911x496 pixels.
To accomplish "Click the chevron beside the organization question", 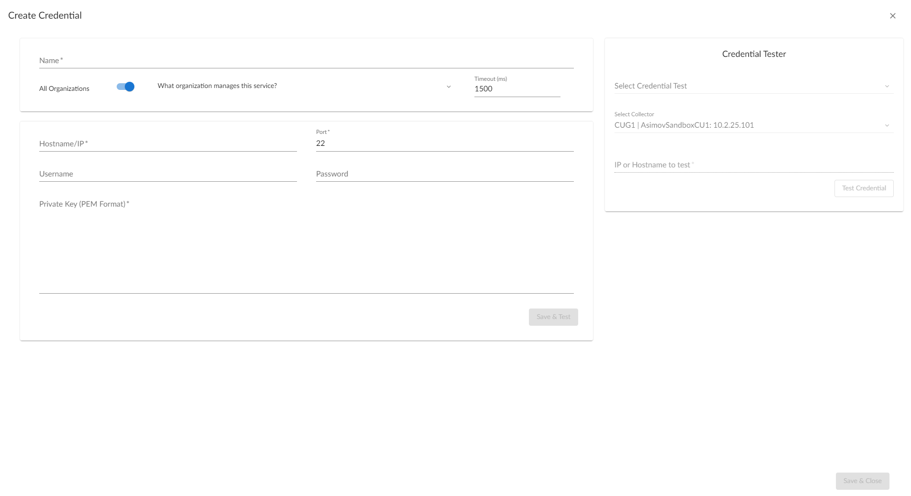I will [449, 87].
